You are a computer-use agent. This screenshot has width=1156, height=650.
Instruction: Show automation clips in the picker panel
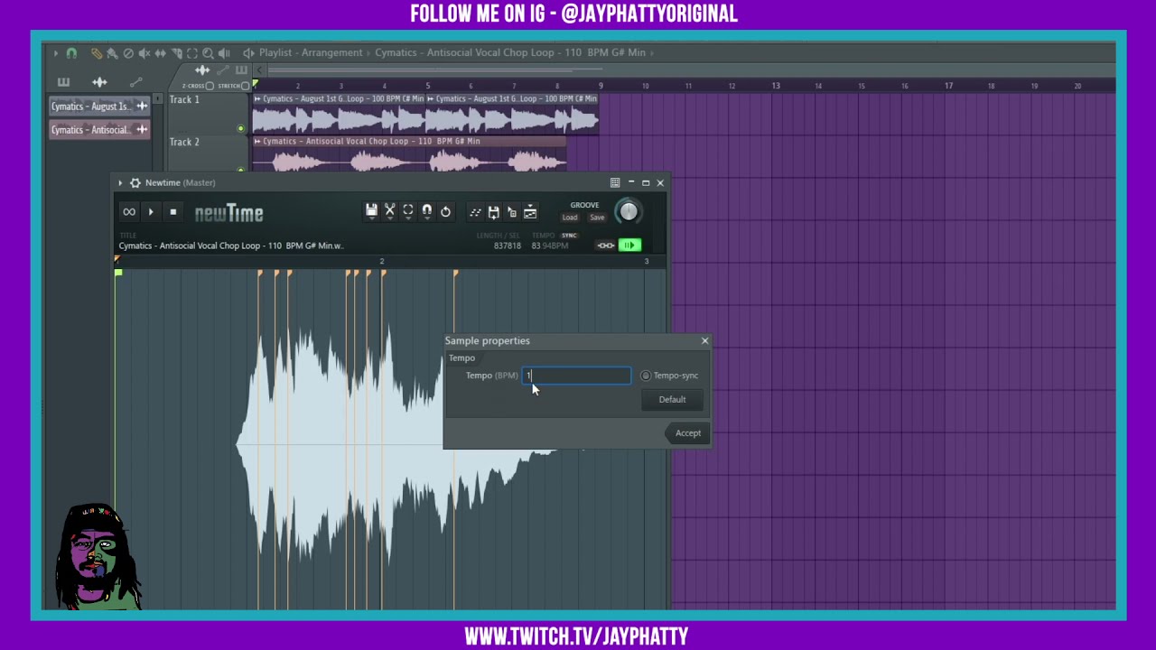click(136, 82)
